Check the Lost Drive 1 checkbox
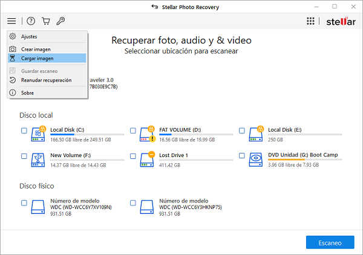Image resolution: width=363 pixels, height=255 pixels. [x=133, y=156]
